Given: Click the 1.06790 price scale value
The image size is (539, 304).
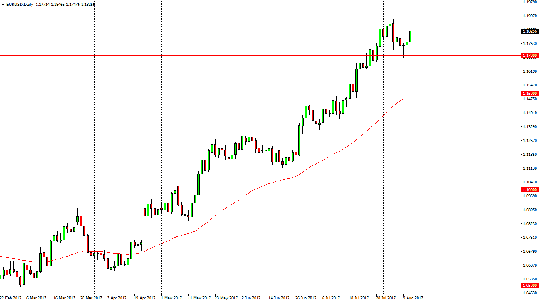Looking at the screenshot, I should (x=530, y=252).
